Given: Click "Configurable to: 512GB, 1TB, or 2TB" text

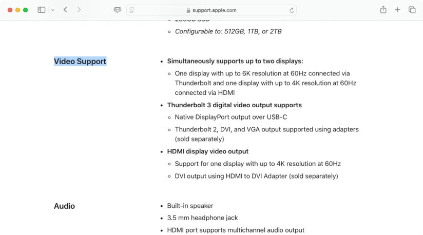Looking at the screenshot, I should [x=228, y=31].
